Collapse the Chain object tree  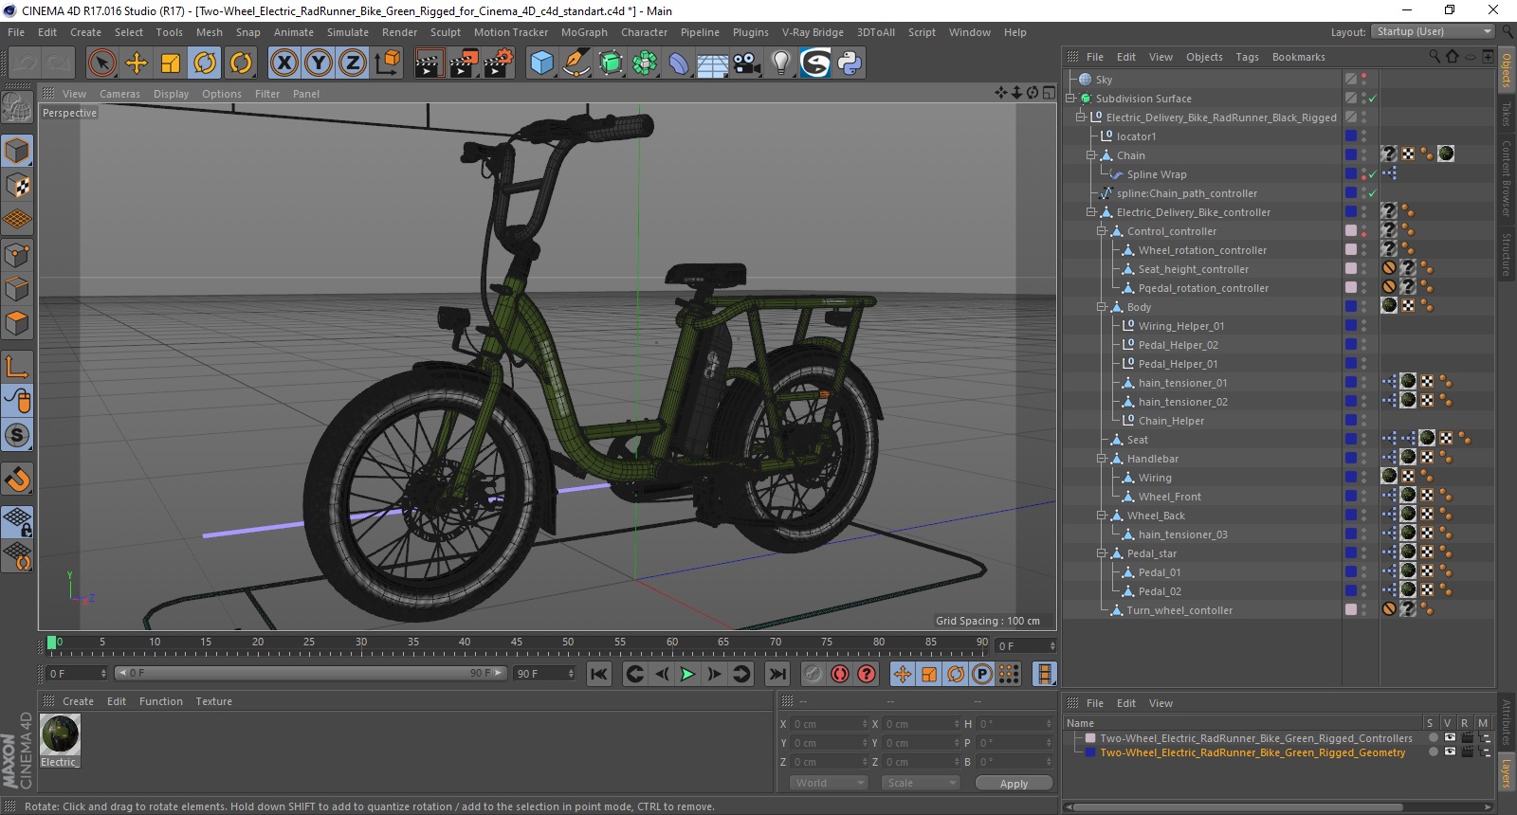(x=1091, y=155)
